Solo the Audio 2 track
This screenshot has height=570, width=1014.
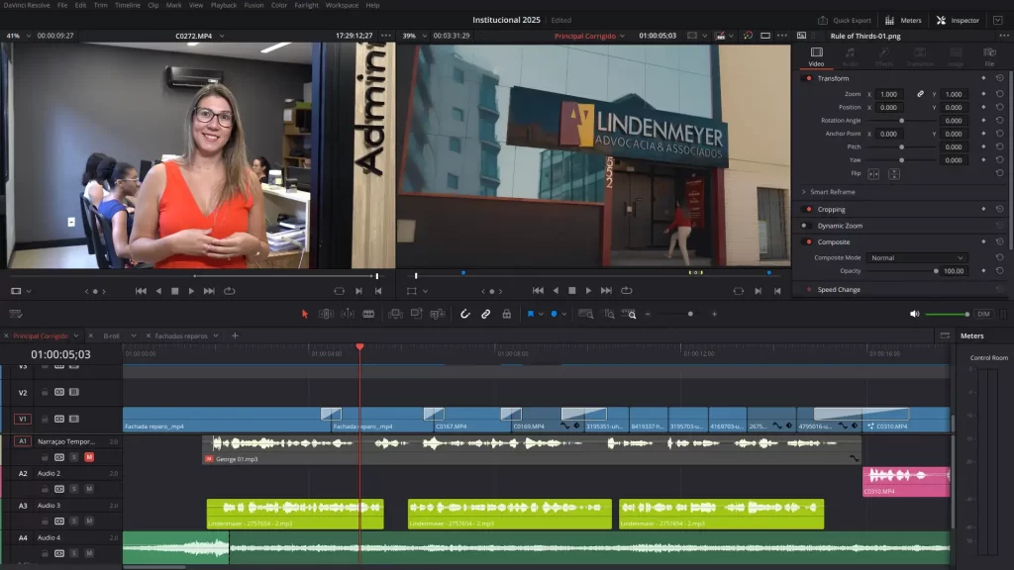click(73, 489)
